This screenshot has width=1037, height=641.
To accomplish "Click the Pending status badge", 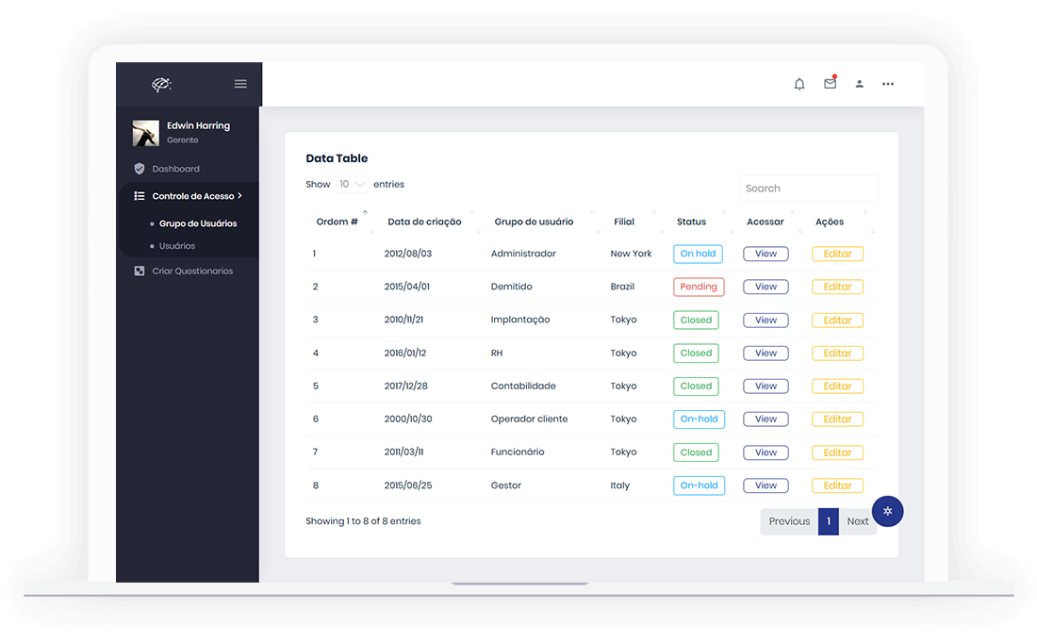I will click(x=699, y=287).
